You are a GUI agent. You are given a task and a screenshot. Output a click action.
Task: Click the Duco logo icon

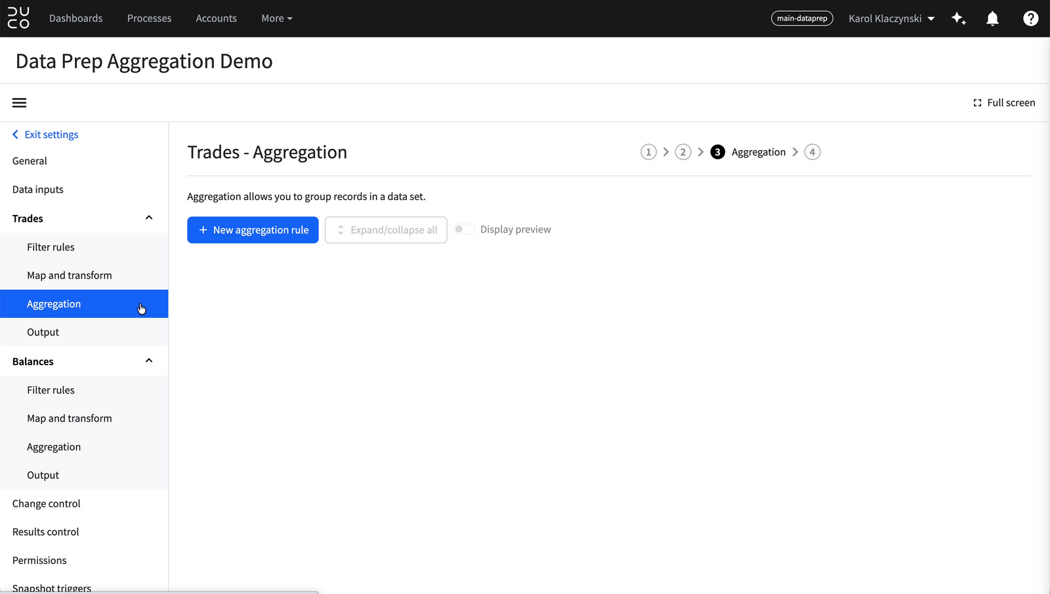(18, 18)
